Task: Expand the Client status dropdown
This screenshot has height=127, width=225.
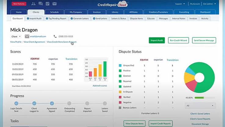Action: tap(16, 37)
